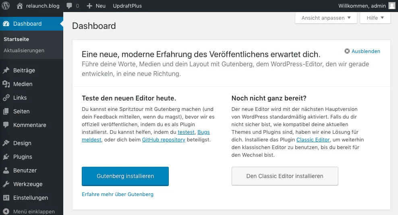This screenshot has height=215, width=398.
Task: Click the admin avatar icon
Action: pyautogui.click(x=392, y=6)
